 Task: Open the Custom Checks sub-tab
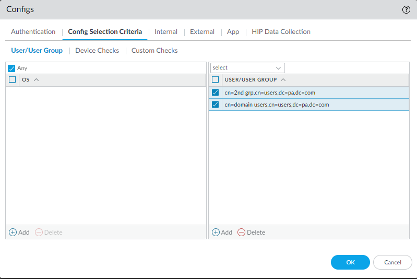pos(154,51)
